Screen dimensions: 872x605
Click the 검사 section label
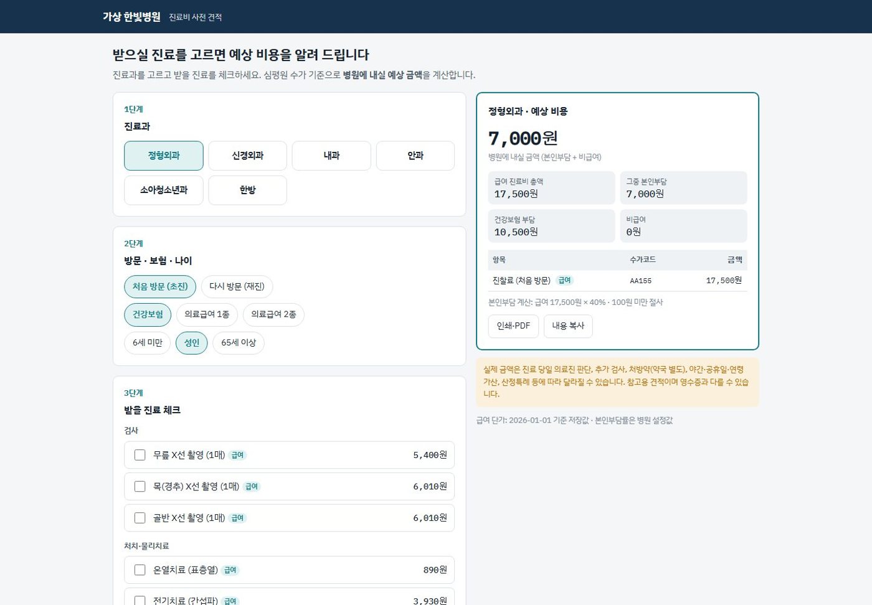tap(131, 431)
